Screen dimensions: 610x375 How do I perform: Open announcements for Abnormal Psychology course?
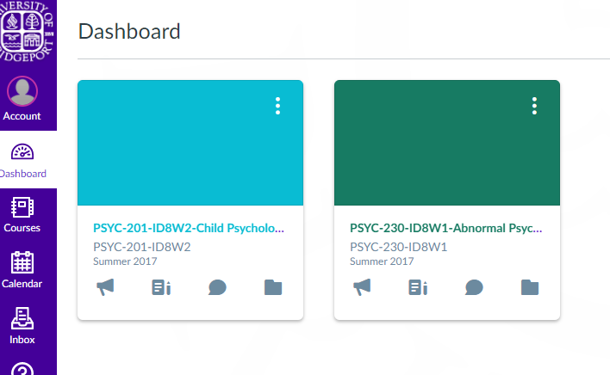click(363, 287)
